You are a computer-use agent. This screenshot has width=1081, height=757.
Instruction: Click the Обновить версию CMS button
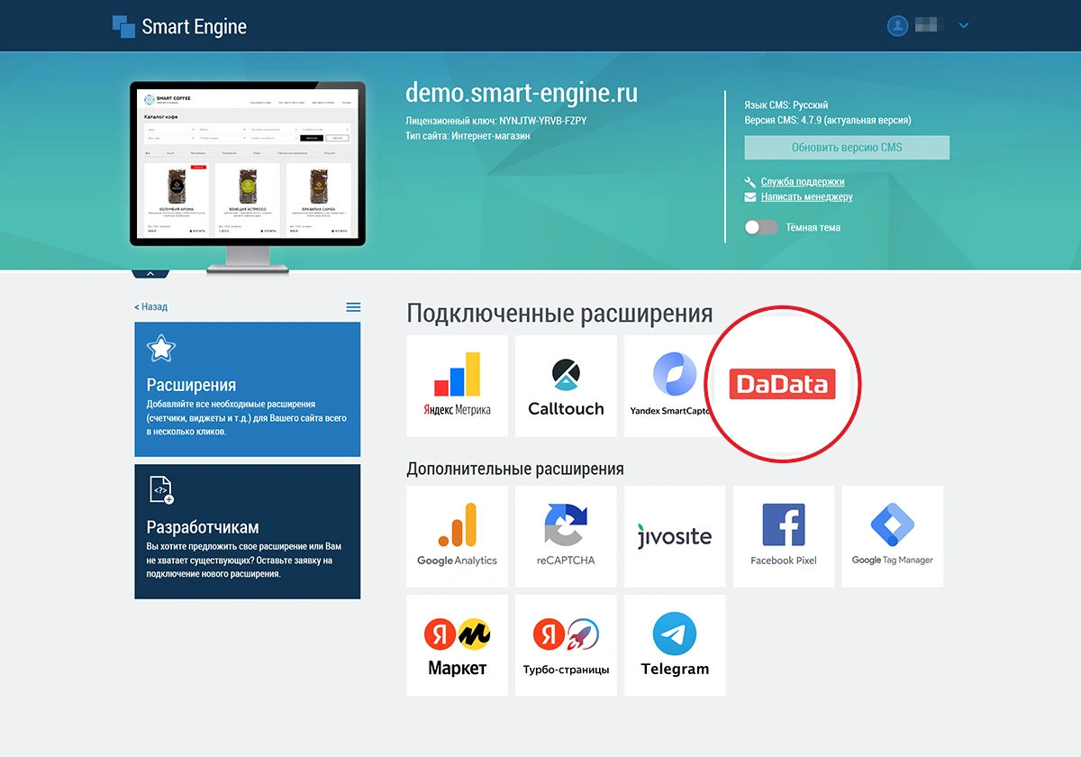pos(847,148)
